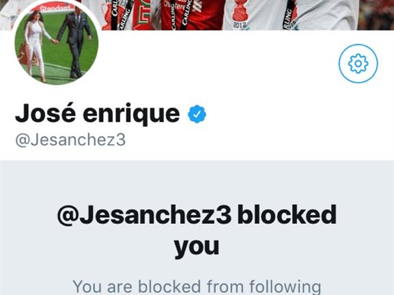Image resolution: width=394 pixels, height=295 pixels.
Task: Tap the red scarf in the banner
Action: [143, 15]
